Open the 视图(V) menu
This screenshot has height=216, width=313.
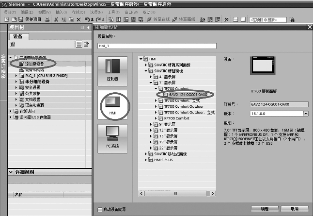coord(45,11)
